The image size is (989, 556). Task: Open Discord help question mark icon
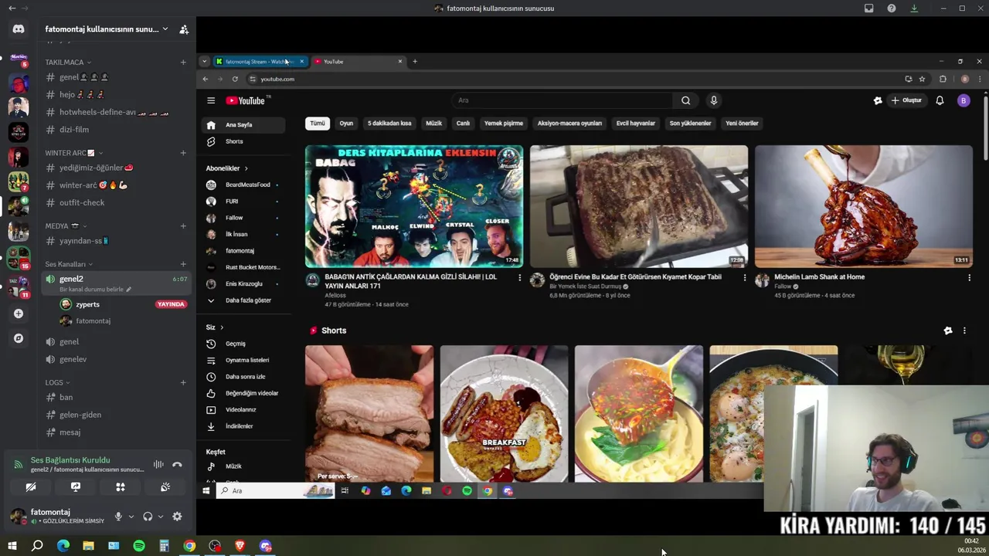[892, 8]
